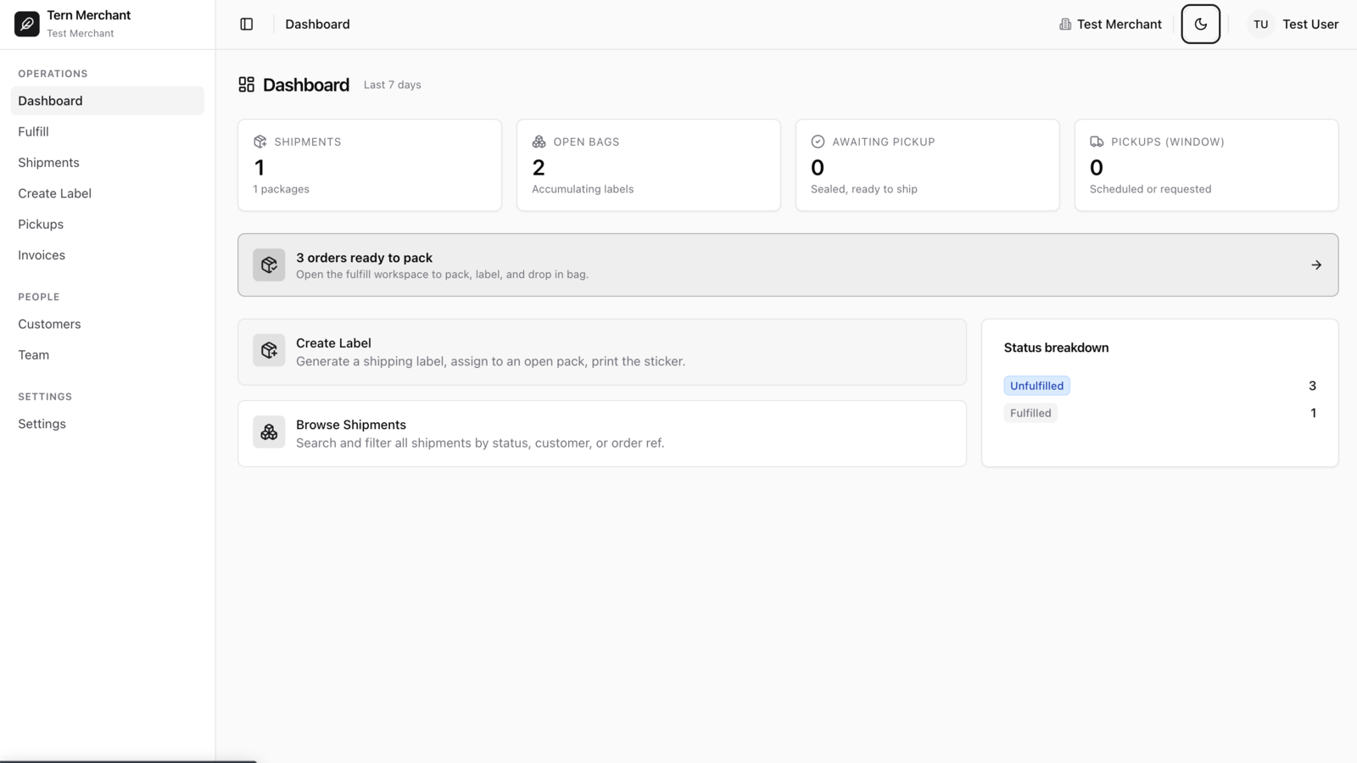
Task: Open the Shipments stat card
Action: click(x=370, y=164)
